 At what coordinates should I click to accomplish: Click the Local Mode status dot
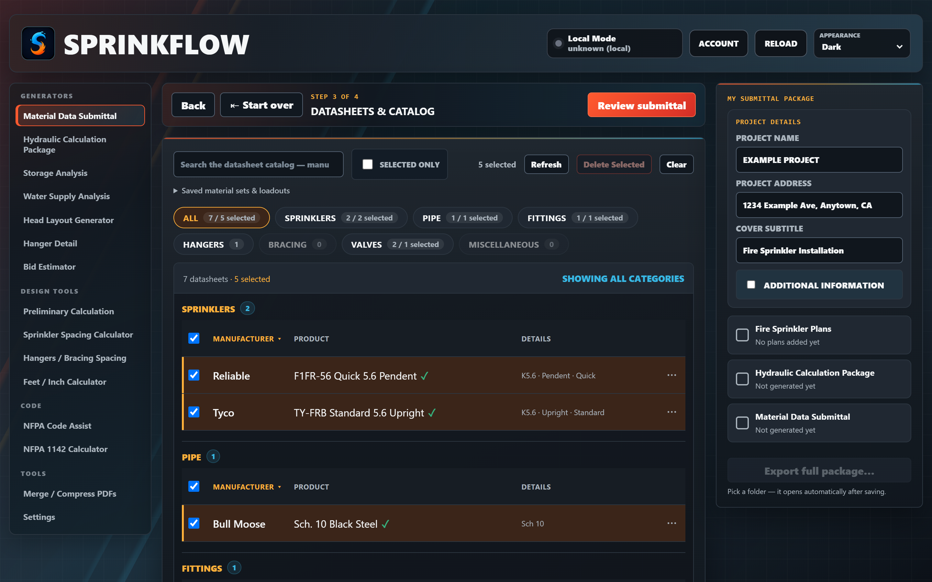coord(558,44)
